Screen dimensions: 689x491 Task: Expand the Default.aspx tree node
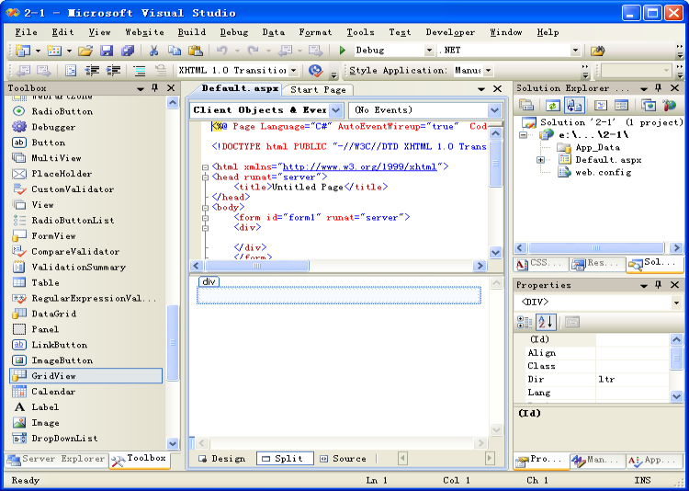pyautogui.click(x=541, y=160)
